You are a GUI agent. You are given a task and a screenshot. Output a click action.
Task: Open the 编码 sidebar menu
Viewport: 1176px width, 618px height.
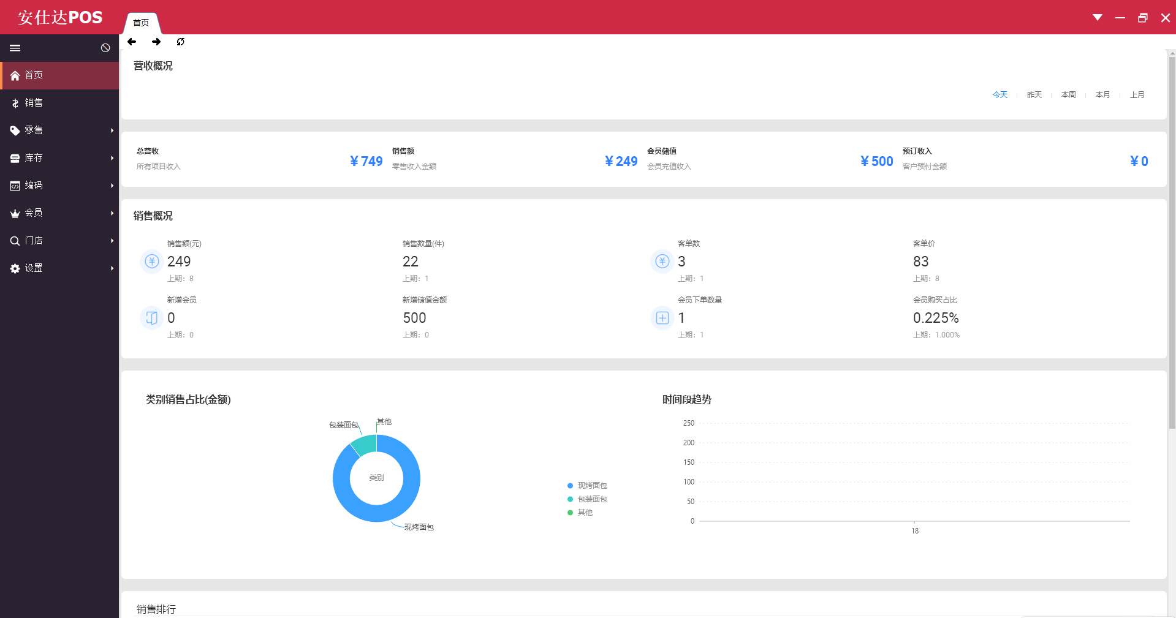coord(59,186)
